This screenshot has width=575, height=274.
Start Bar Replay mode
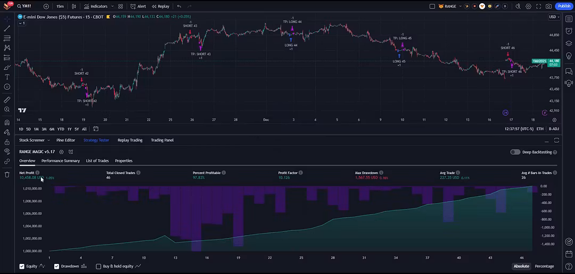pyautogui.click(x=160, y=6)
